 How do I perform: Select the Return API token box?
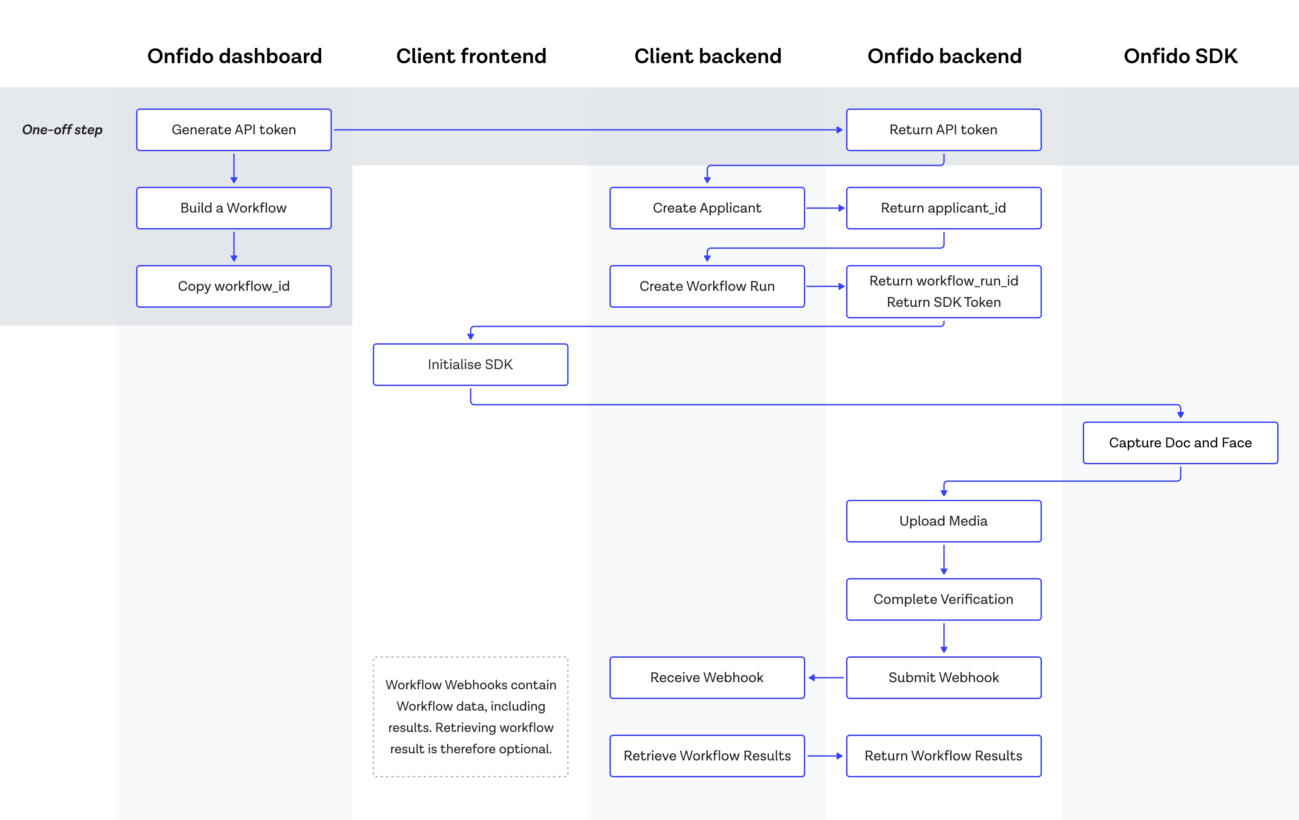[x=944, y=130]
